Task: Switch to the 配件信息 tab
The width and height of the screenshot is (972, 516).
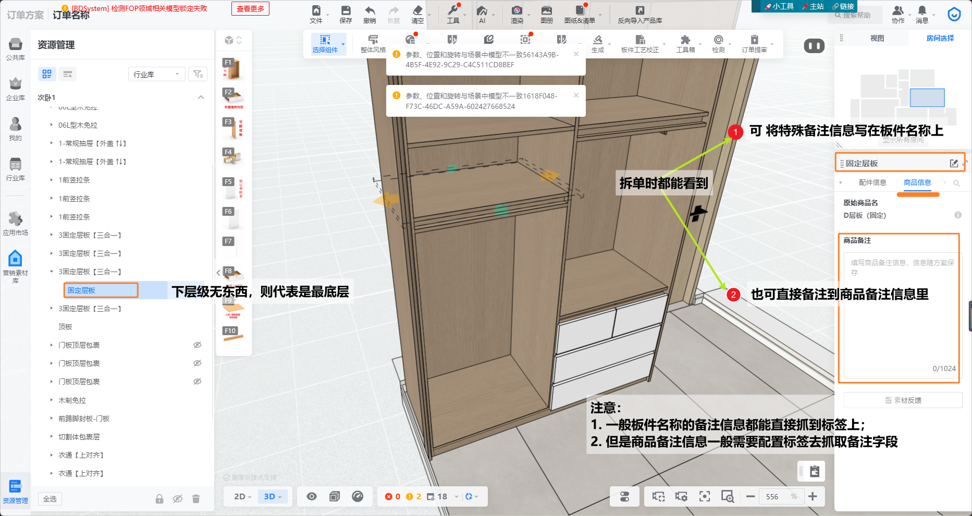Action: coord(872,182)
